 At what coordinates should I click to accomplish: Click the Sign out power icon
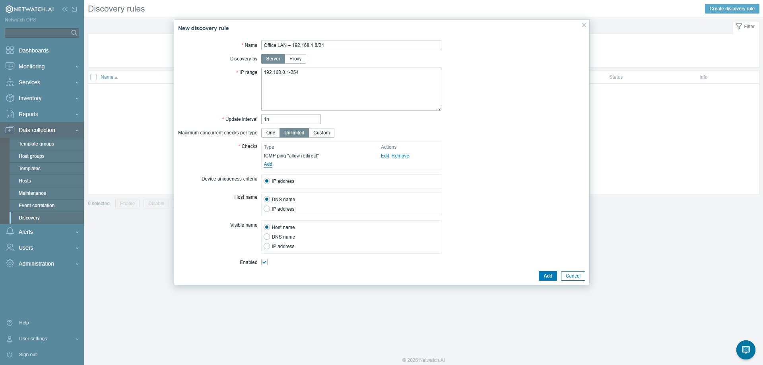coord(10,355)
